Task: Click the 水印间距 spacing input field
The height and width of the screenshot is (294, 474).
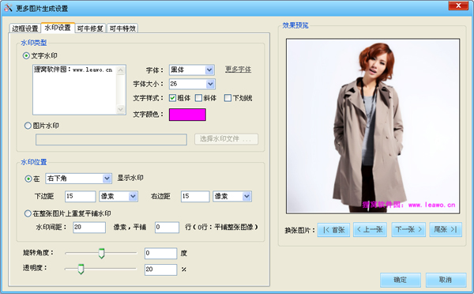Action: (x=89, y=228)
